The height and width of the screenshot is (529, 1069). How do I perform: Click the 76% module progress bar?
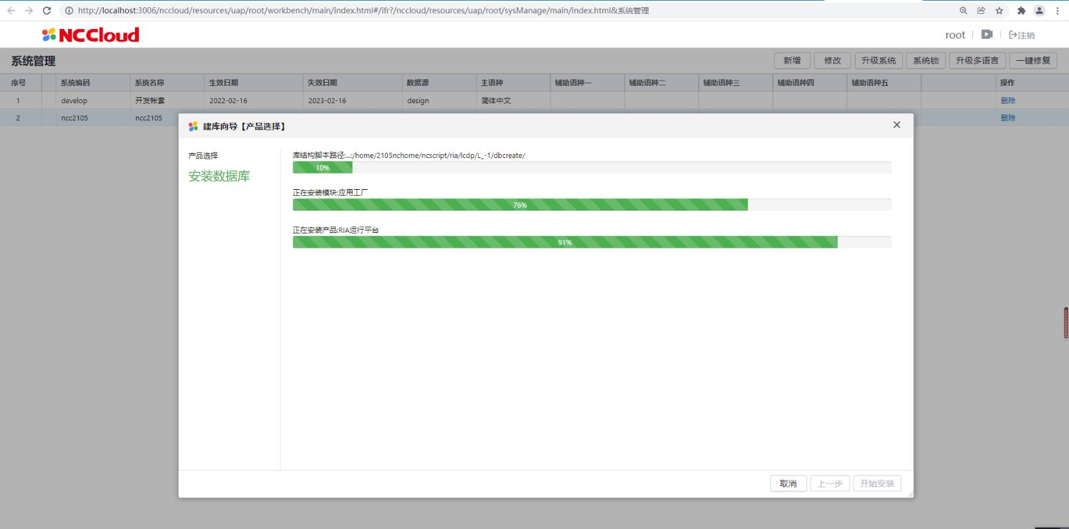click(592, 205)
